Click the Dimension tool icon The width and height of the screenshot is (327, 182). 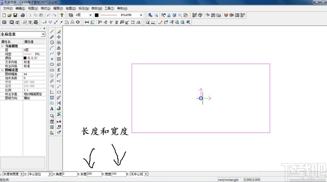tap(87, 22)
